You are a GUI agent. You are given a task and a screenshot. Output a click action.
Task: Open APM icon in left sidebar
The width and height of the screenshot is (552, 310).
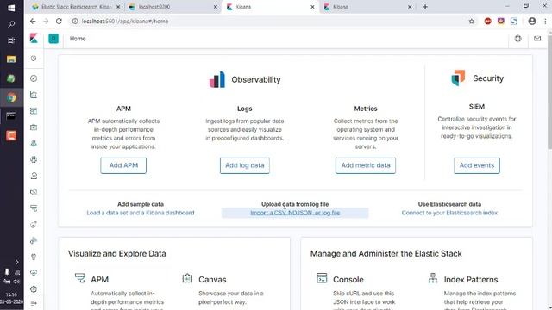pyautogui.click(x=34, y=208)
